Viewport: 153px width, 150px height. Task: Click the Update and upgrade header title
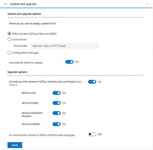click(23, 4)
